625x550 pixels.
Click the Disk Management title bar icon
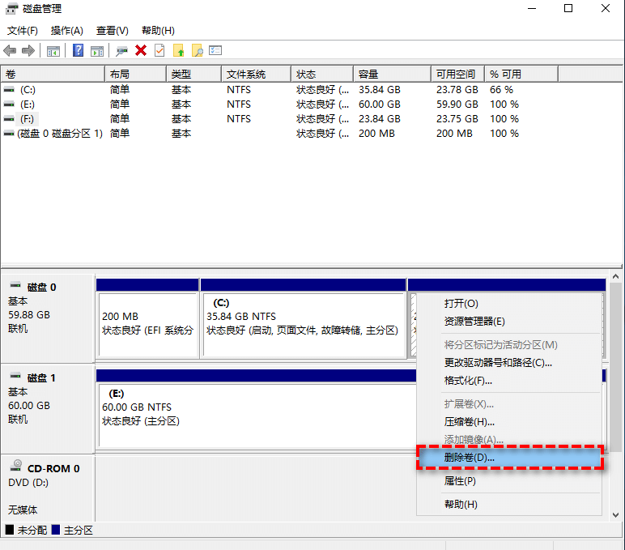(12, 8)
